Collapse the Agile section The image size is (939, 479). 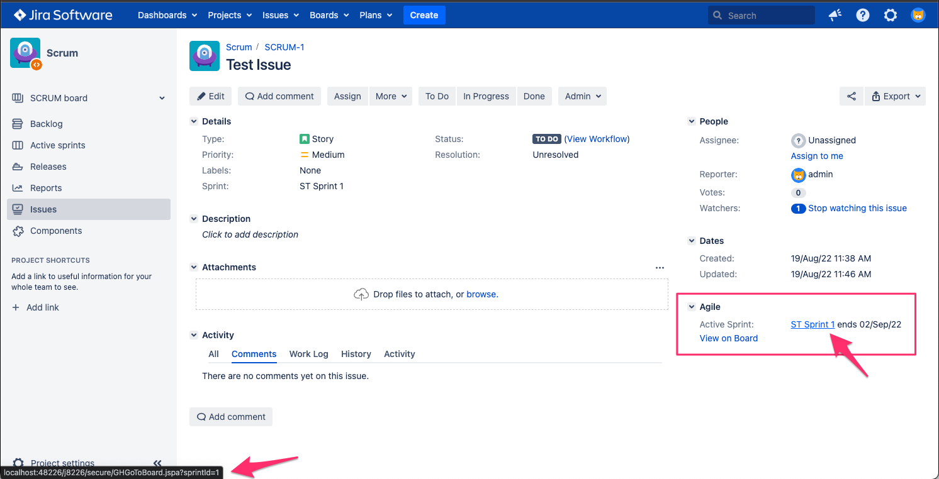click(692, 307)
